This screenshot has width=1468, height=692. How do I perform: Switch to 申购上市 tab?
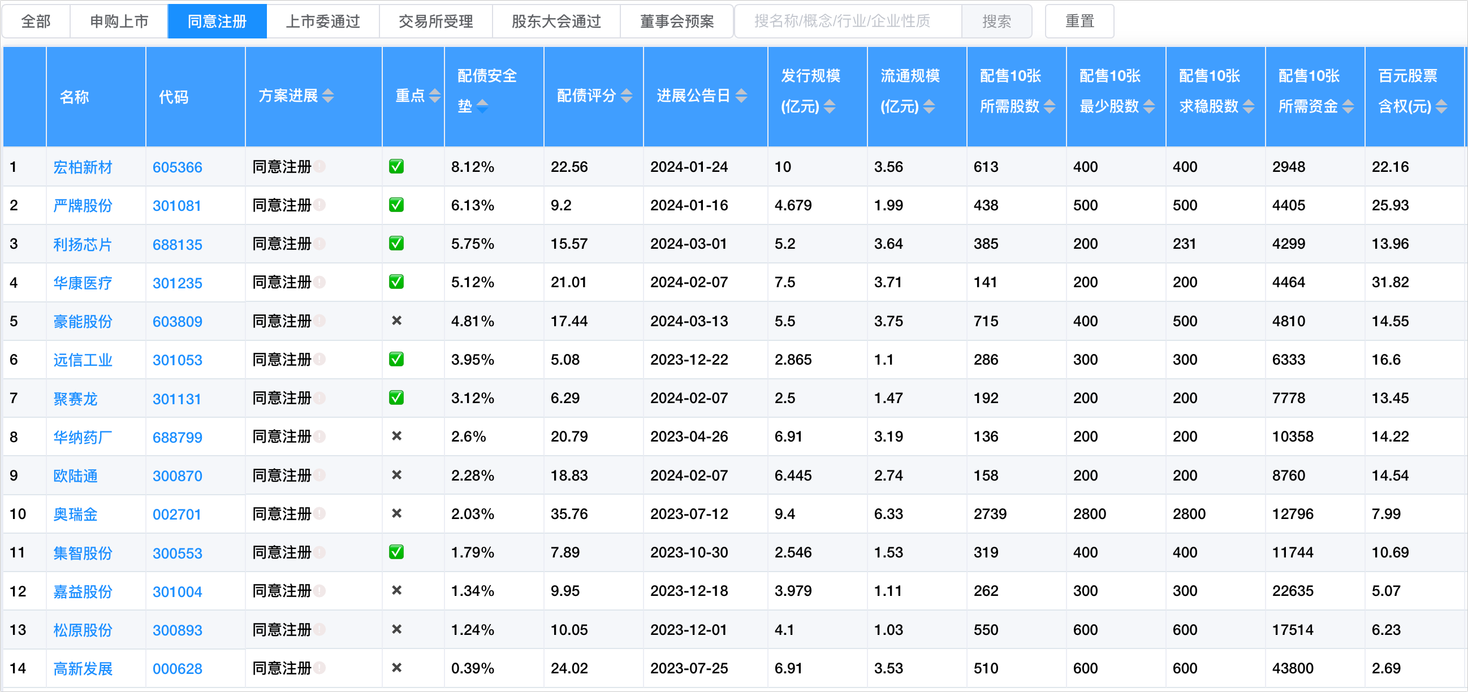(119, 21)
